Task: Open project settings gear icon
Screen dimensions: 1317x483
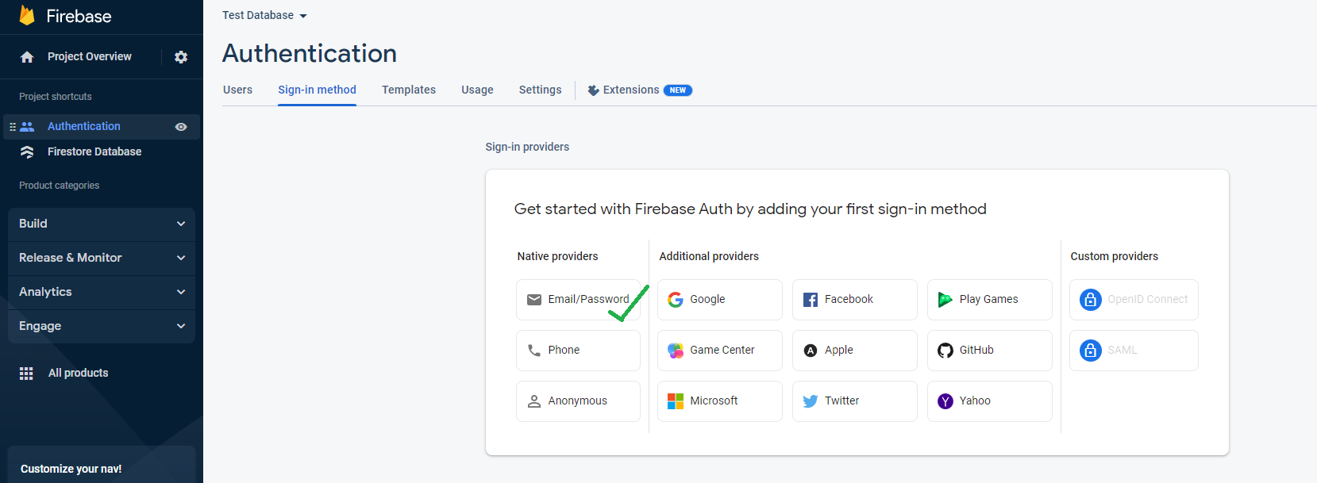Action: pyautogui.click(x=181, y=57)
